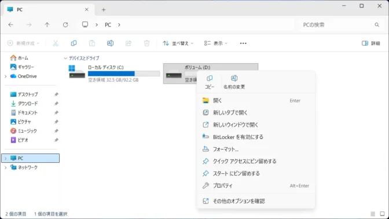Open ビデオ quick access folder
Screen dimensions: 389x219
click(x=23, y=140)
